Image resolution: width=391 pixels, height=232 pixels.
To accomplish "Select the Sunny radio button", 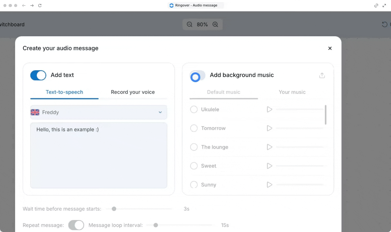I will pos(194,185).
